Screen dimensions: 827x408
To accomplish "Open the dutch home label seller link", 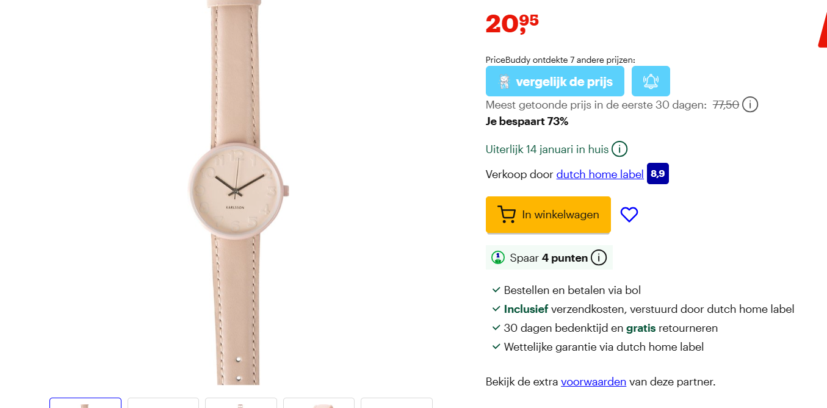I will pos(600,174).
